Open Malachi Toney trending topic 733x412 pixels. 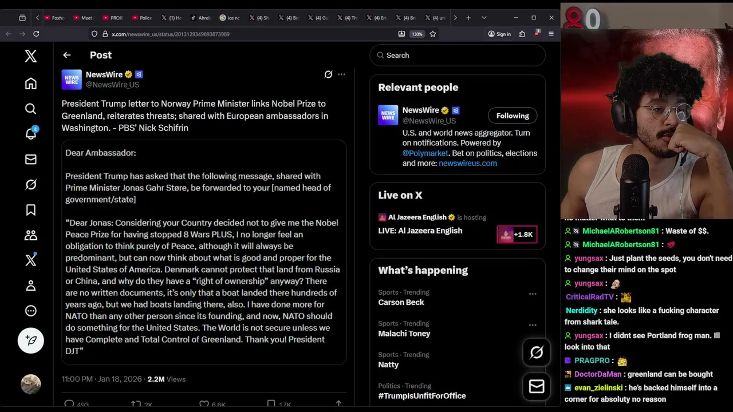[404, 334]
